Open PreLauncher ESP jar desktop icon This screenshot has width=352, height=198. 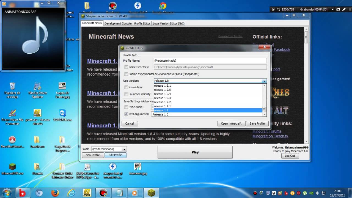pyautogui.click(x=87, y=171)
